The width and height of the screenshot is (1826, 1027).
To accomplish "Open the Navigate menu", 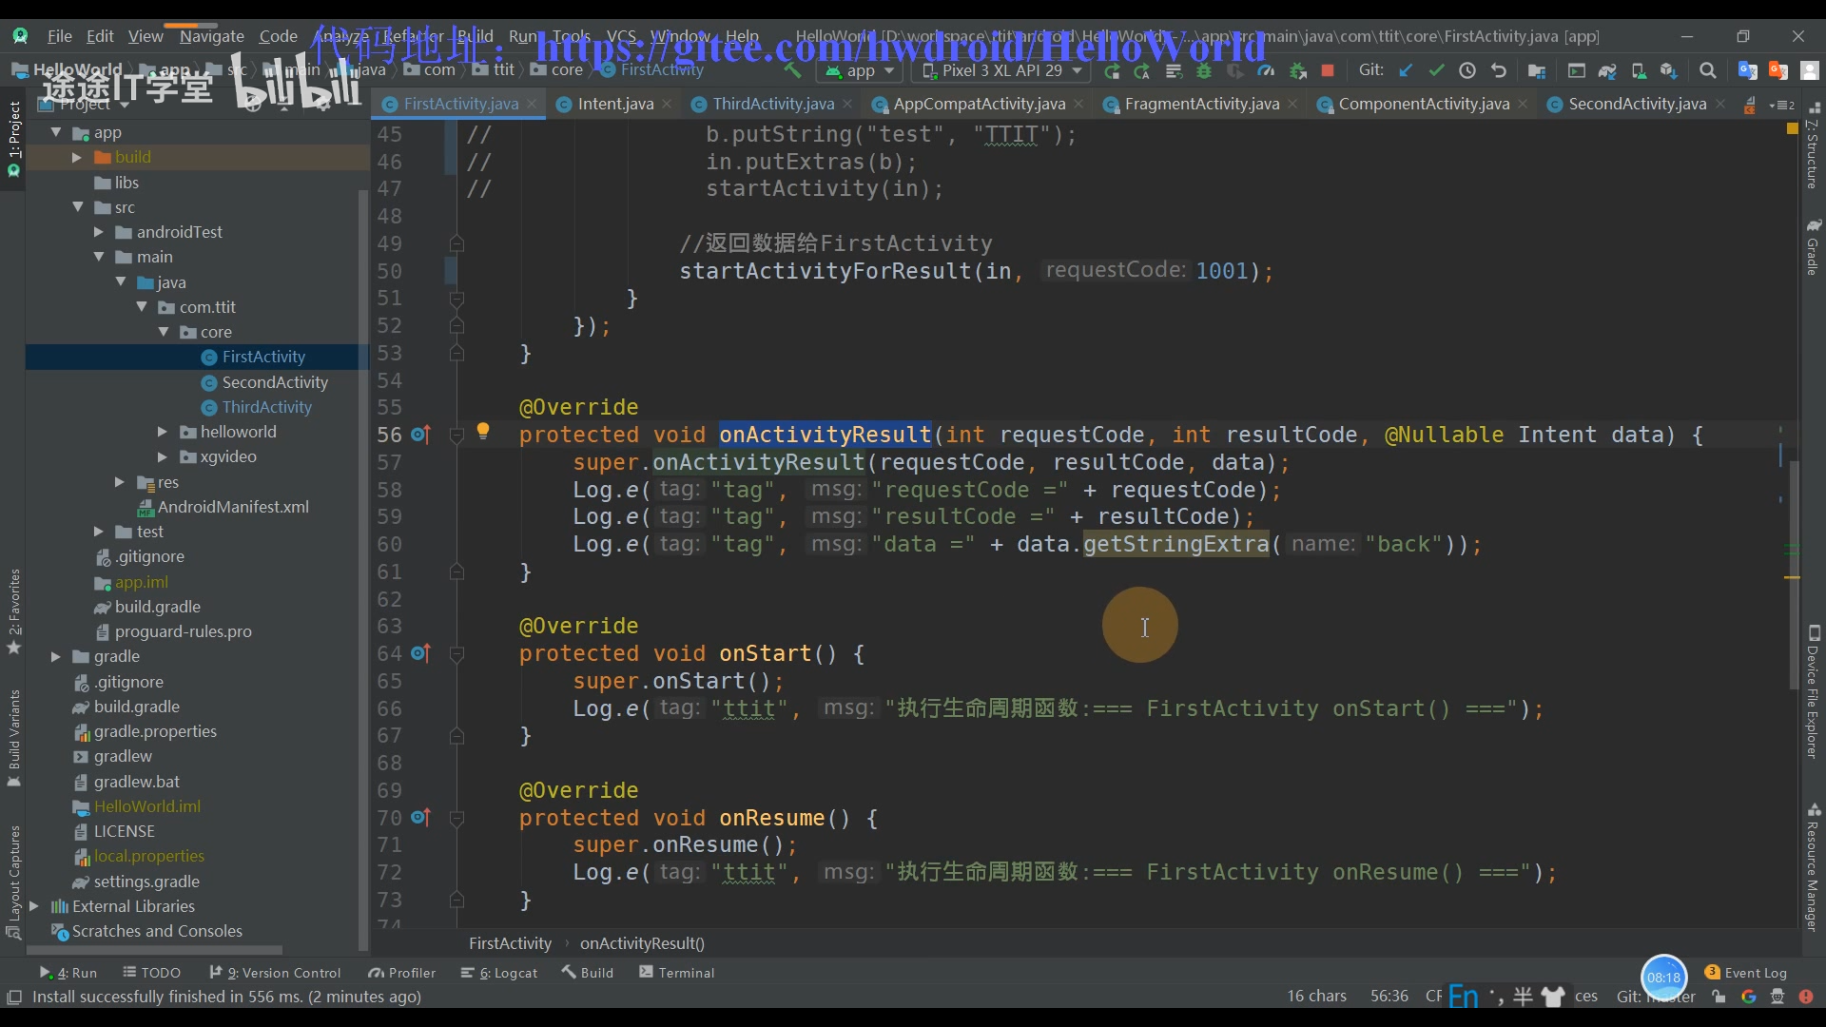I will (x=212, y=36).
